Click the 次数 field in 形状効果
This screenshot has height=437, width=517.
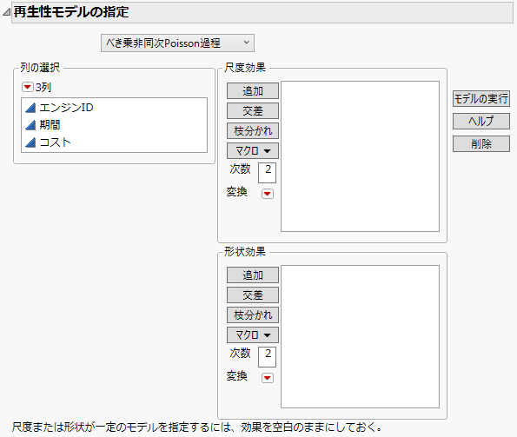(267, 357)
